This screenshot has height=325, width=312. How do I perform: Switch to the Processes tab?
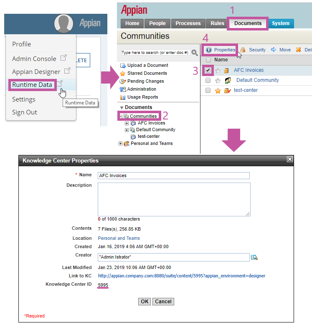tap(188, 23)
